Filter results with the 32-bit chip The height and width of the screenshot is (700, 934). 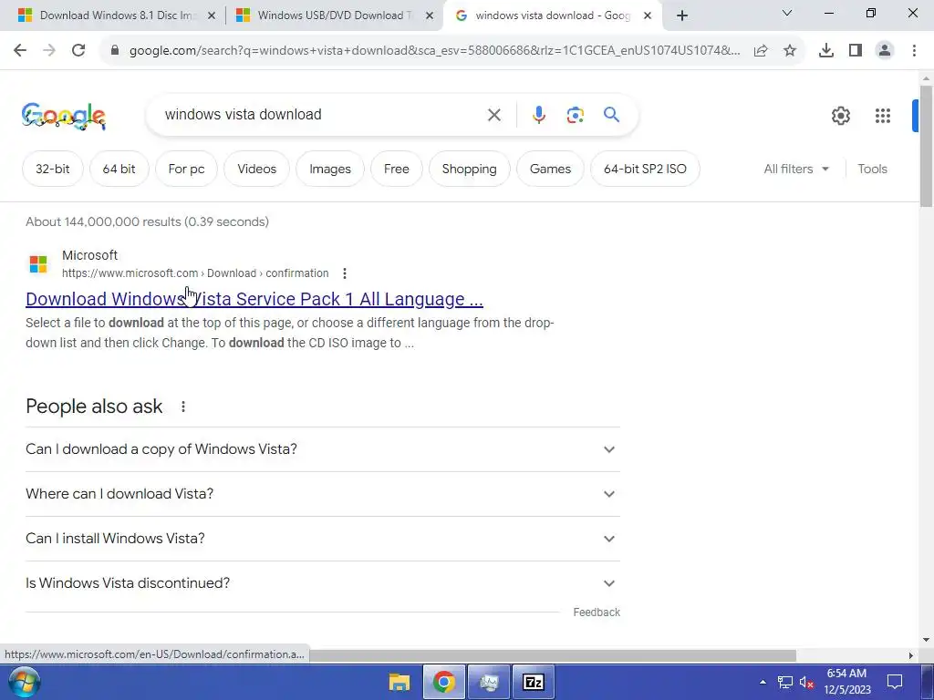click(52, 169)
